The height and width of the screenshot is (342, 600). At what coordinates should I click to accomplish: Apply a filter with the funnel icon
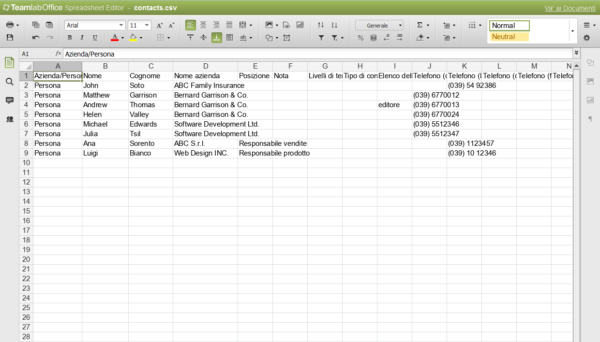tap(321, 38)
